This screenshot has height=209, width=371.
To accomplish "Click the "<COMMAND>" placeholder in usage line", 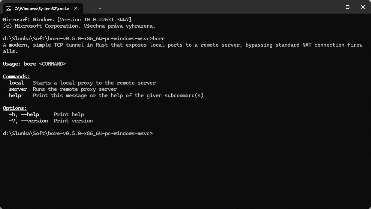I will (x=52, y=64).
